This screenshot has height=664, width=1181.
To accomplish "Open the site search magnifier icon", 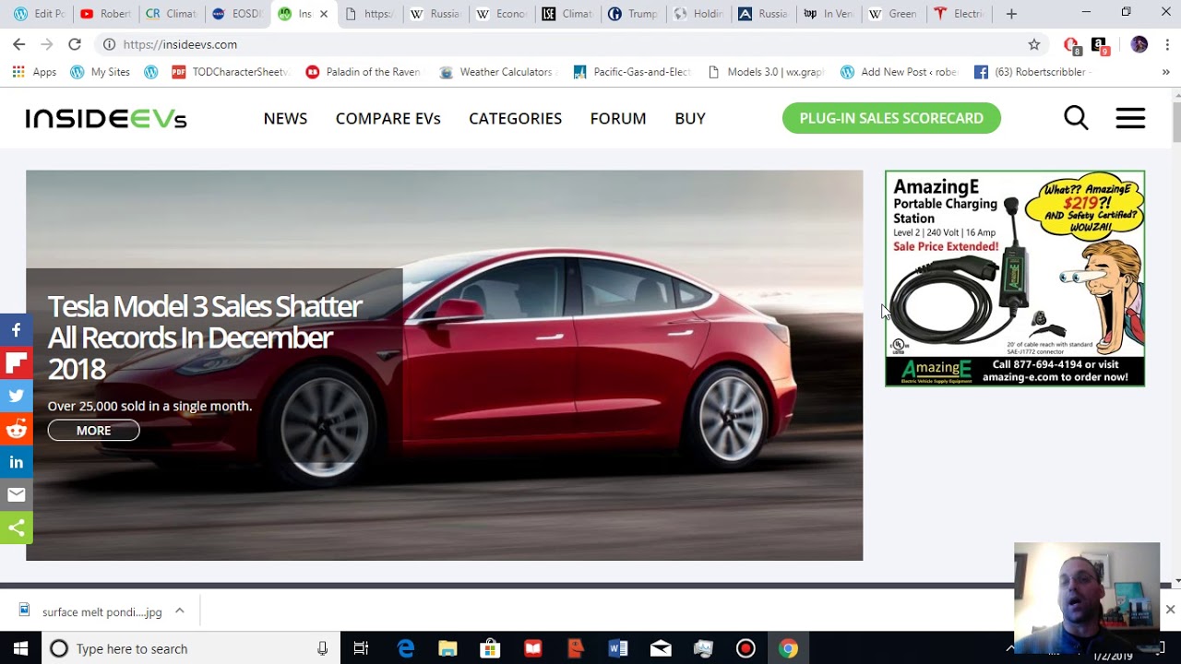I will (1076, 118).
